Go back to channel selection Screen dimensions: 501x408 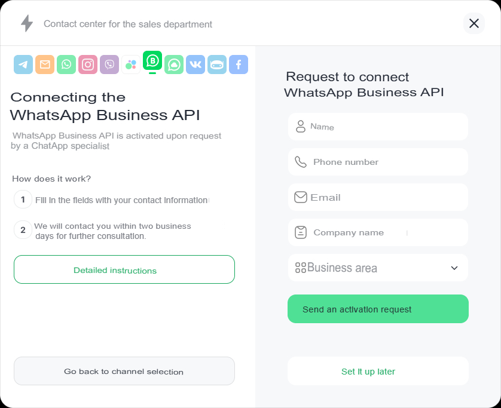[x=124, y=372]
